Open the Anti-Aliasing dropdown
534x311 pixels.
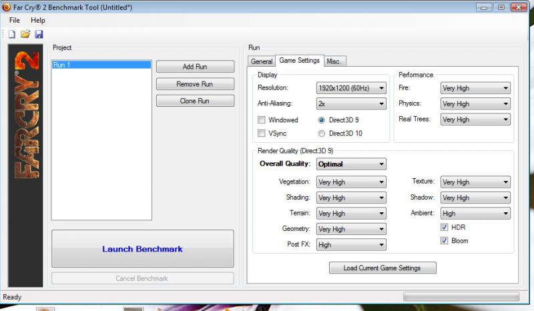(x=351, y=103)
